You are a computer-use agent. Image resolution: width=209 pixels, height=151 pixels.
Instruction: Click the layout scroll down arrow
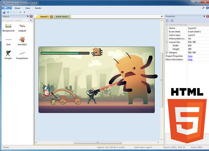tap(162, 140)
